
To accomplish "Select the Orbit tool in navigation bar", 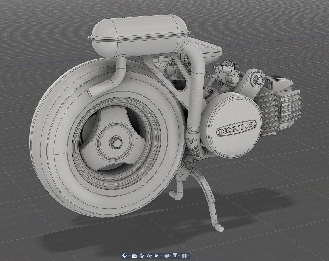I will [125, 256].
